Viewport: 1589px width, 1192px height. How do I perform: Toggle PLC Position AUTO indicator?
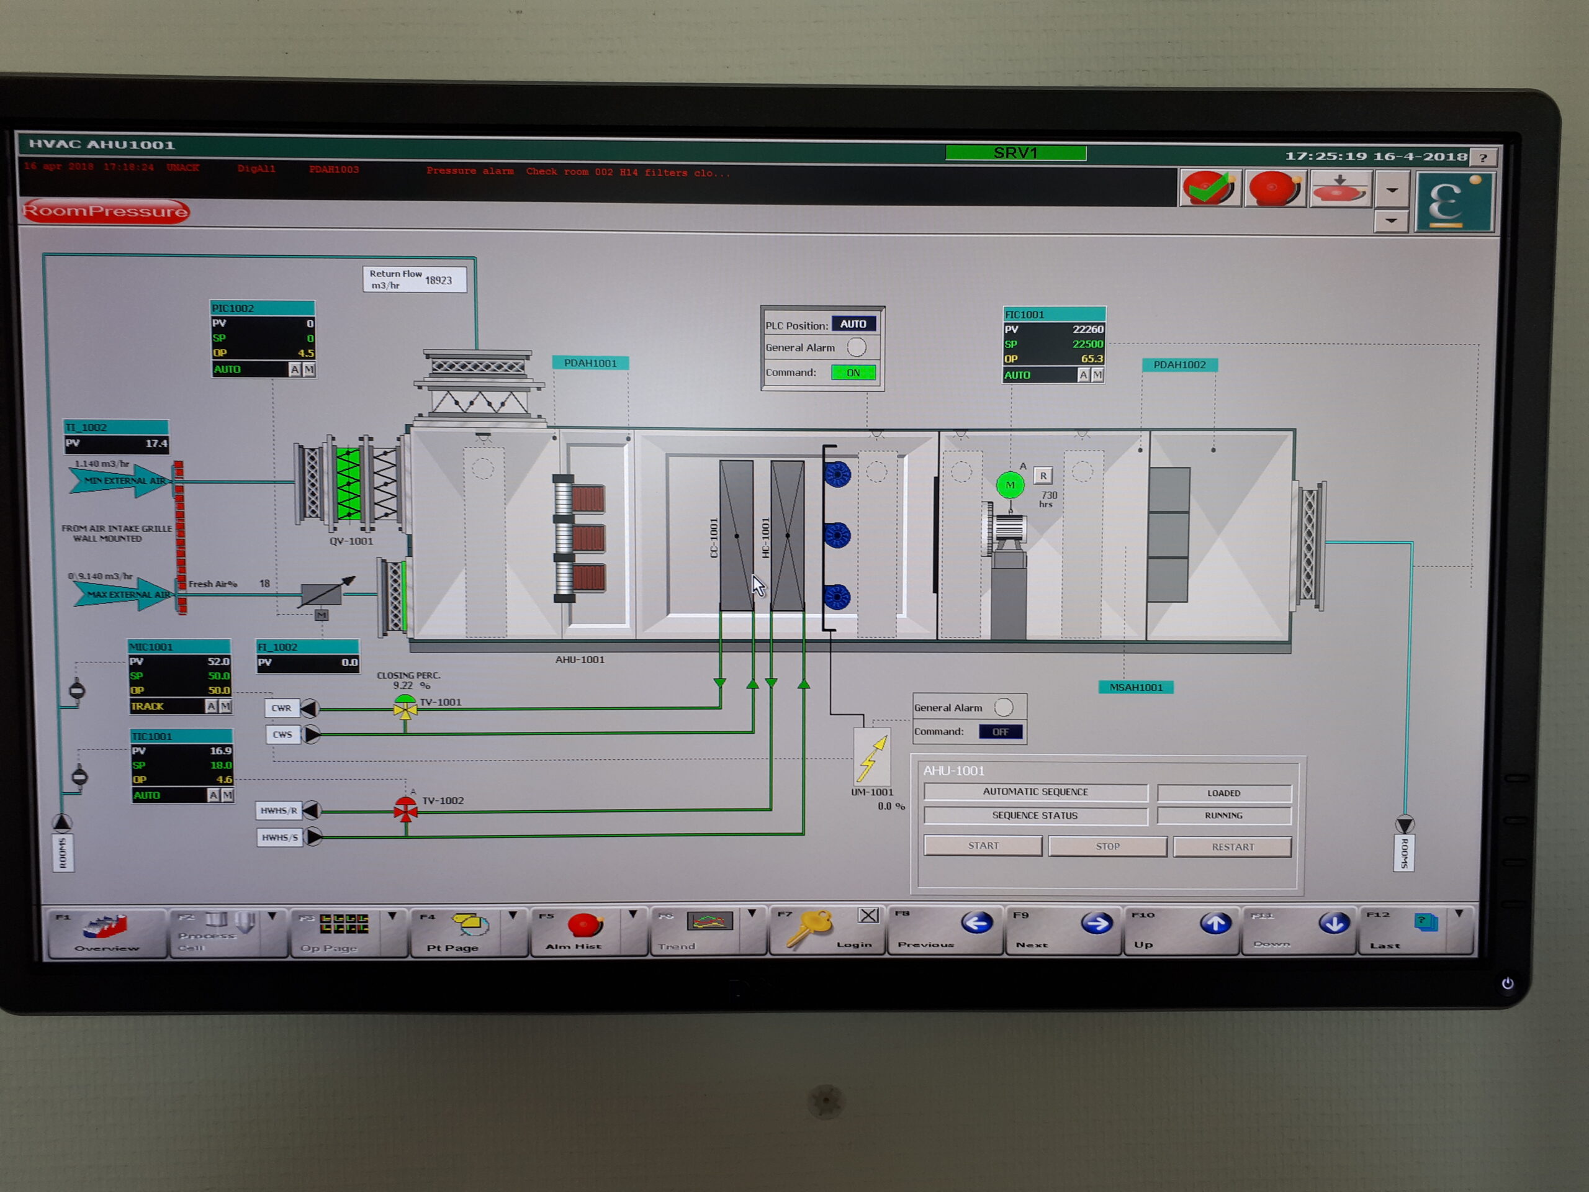point(853,324)
